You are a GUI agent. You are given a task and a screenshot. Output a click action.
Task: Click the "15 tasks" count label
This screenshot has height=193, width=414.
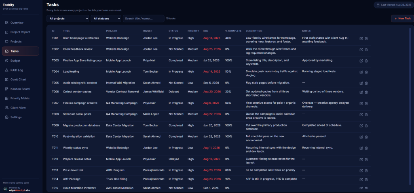pos(171,19)
